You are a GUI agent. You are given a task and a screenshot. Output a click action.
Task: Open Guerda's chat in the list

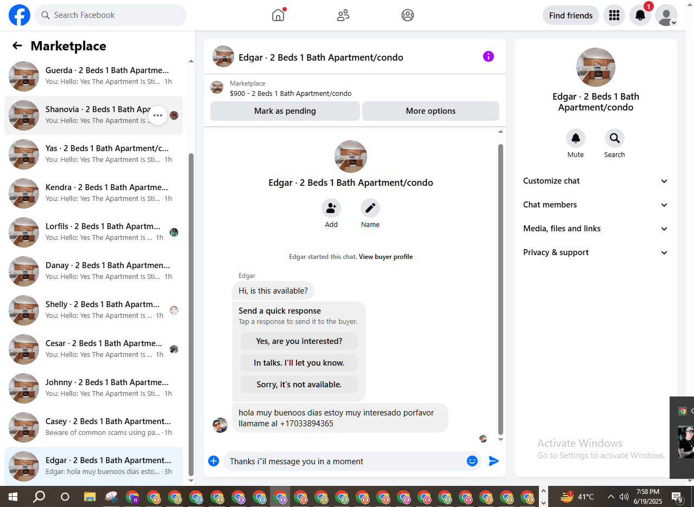[93, 76]
